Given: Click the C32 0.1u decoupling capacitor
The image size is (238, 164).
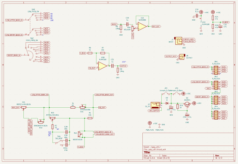Looking at the screenshot, I should click(197, 16).
